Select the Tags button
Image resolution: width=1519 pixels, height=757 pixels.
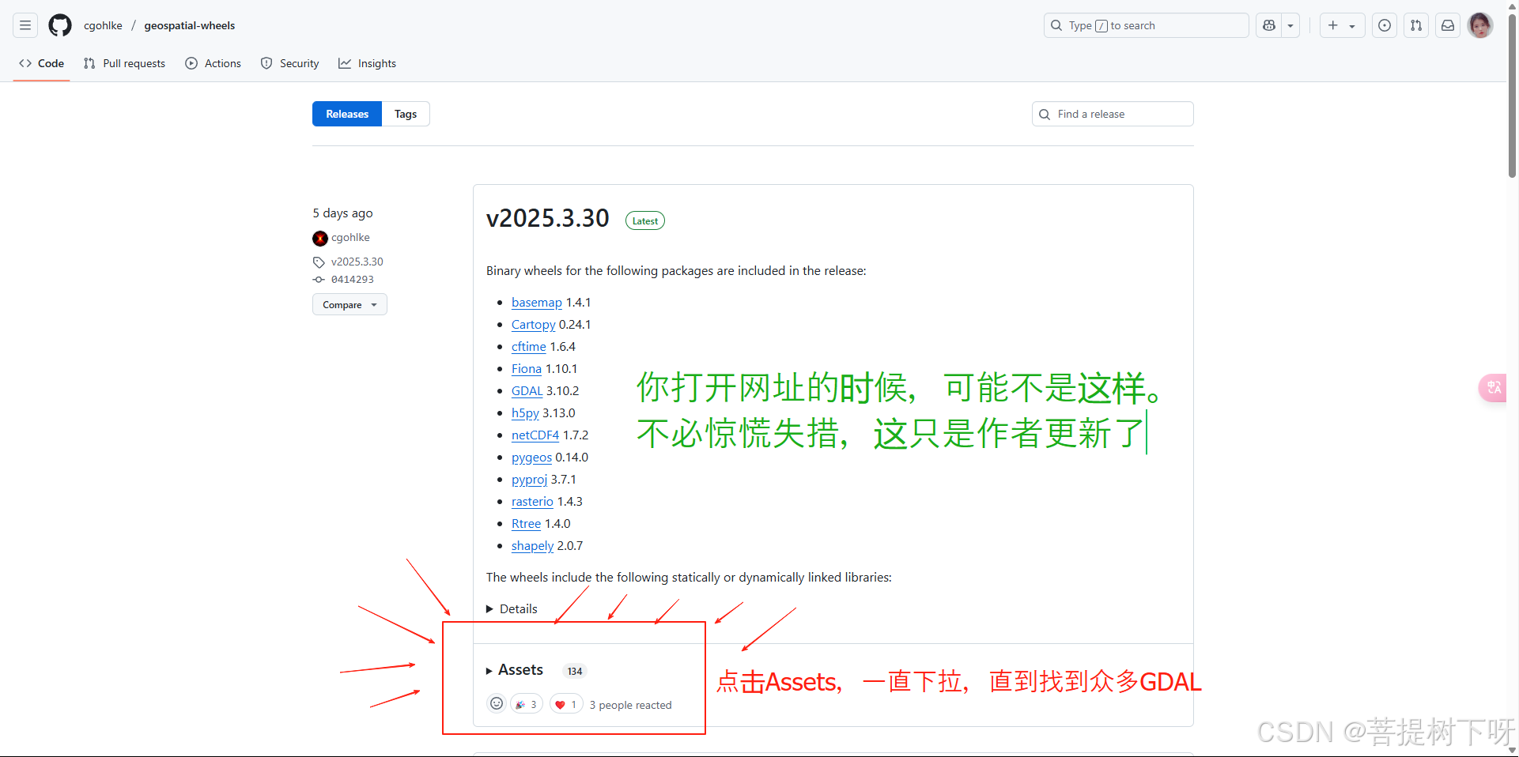pyautogui.click(x=406, y=114)
